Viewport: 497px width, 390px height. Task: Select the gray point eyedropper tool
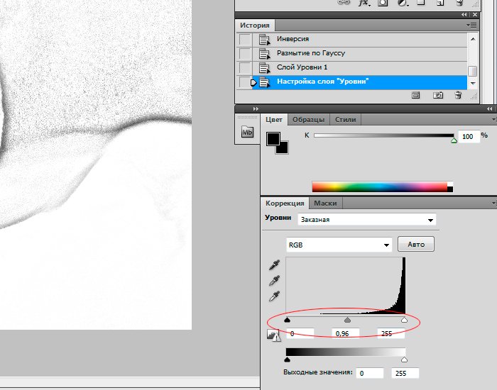[274, 281]
